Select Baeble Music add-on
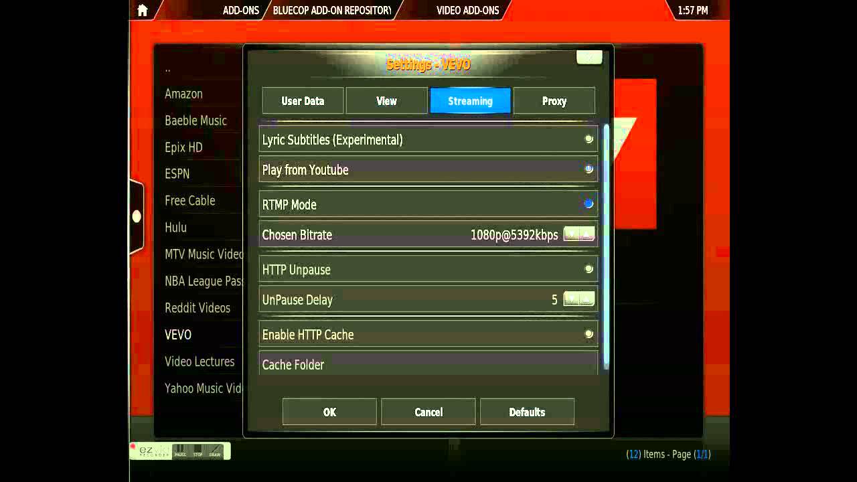Image resolution: width=857 pixels, height=482 pixels. [x=196, y=120]
